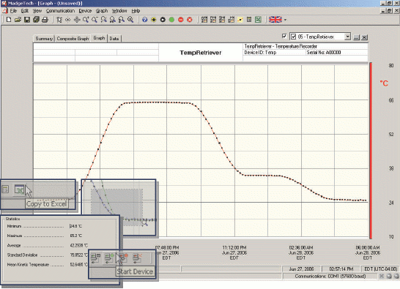
Task: Select the Zoom Out magnifier tool
Action: [x=95, y=20]
